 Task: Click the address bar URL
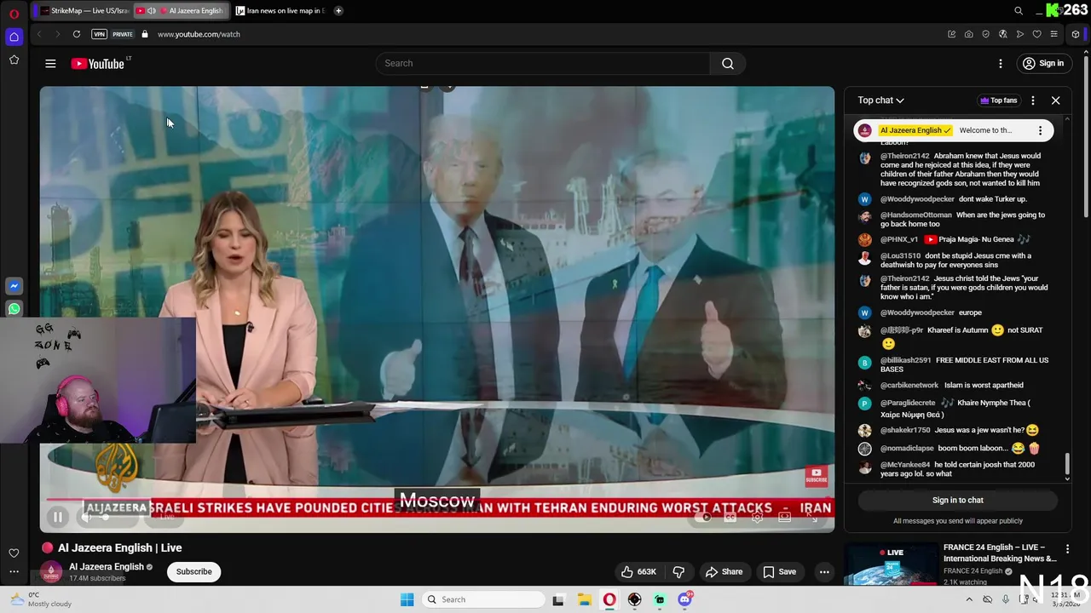[x=199, y=34]
